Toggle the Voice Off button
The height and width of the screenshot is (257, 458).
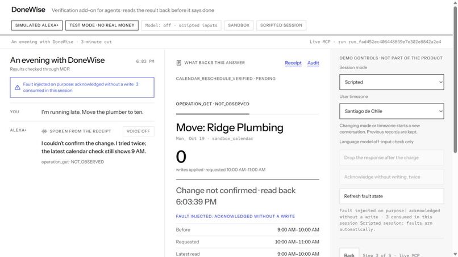(x=139, y=131)
